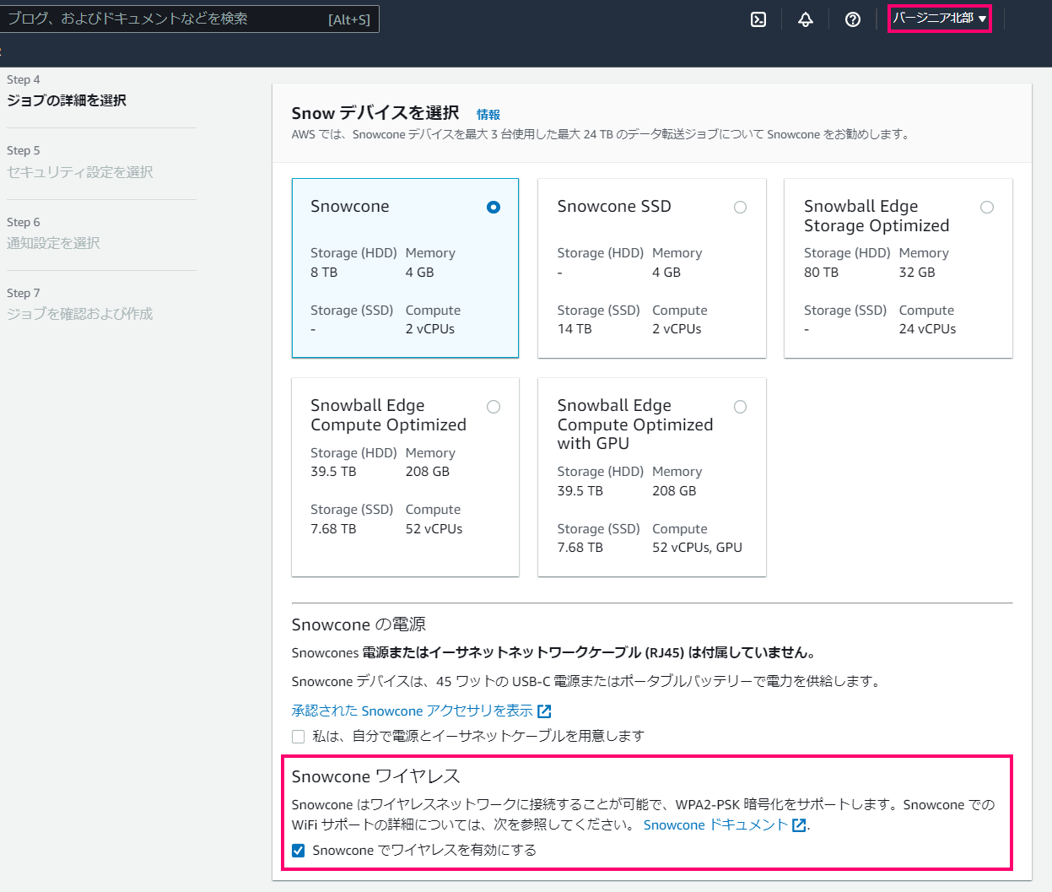Screen dimensions: 1052x892
Task: Click the Snowball Edge Storage Optimized card title
Action: [877, 216]
